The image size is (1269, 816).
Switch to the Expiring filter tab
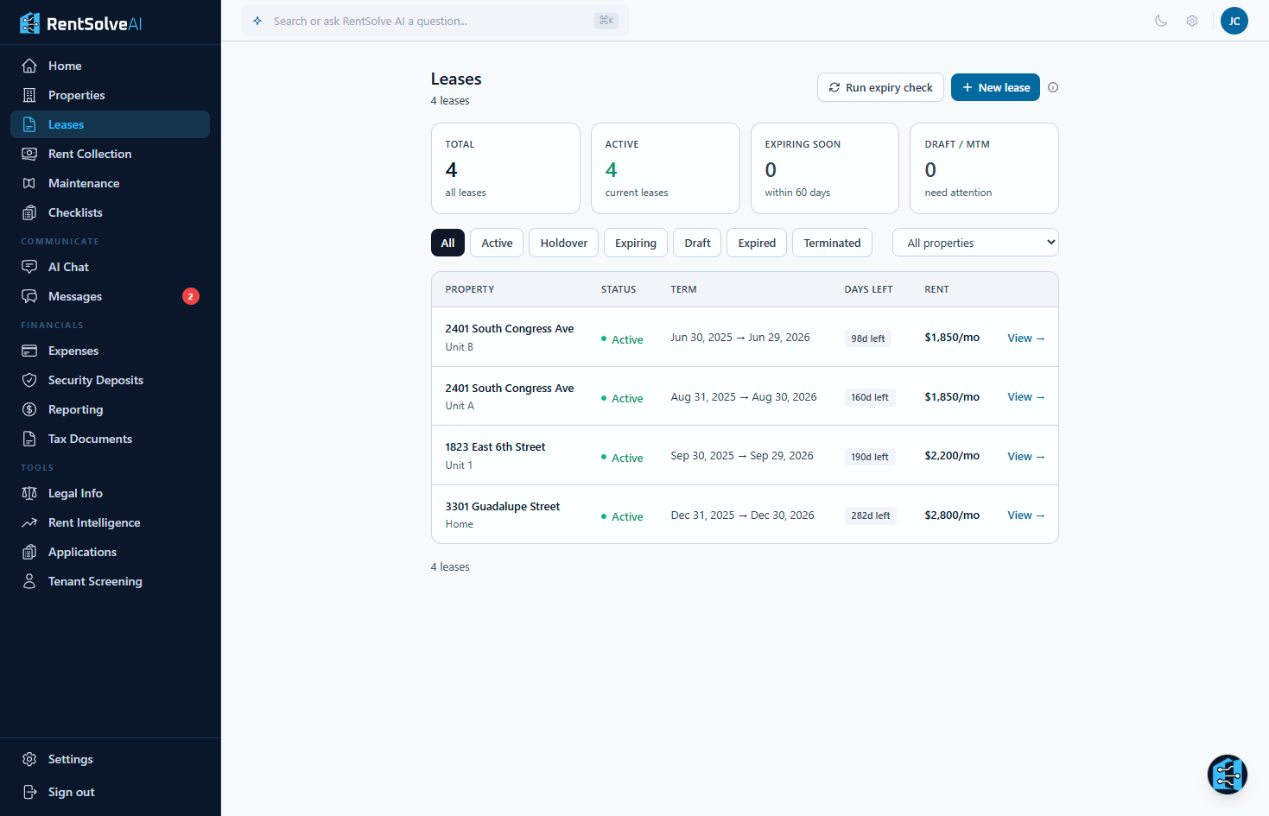tap(635, 243)
